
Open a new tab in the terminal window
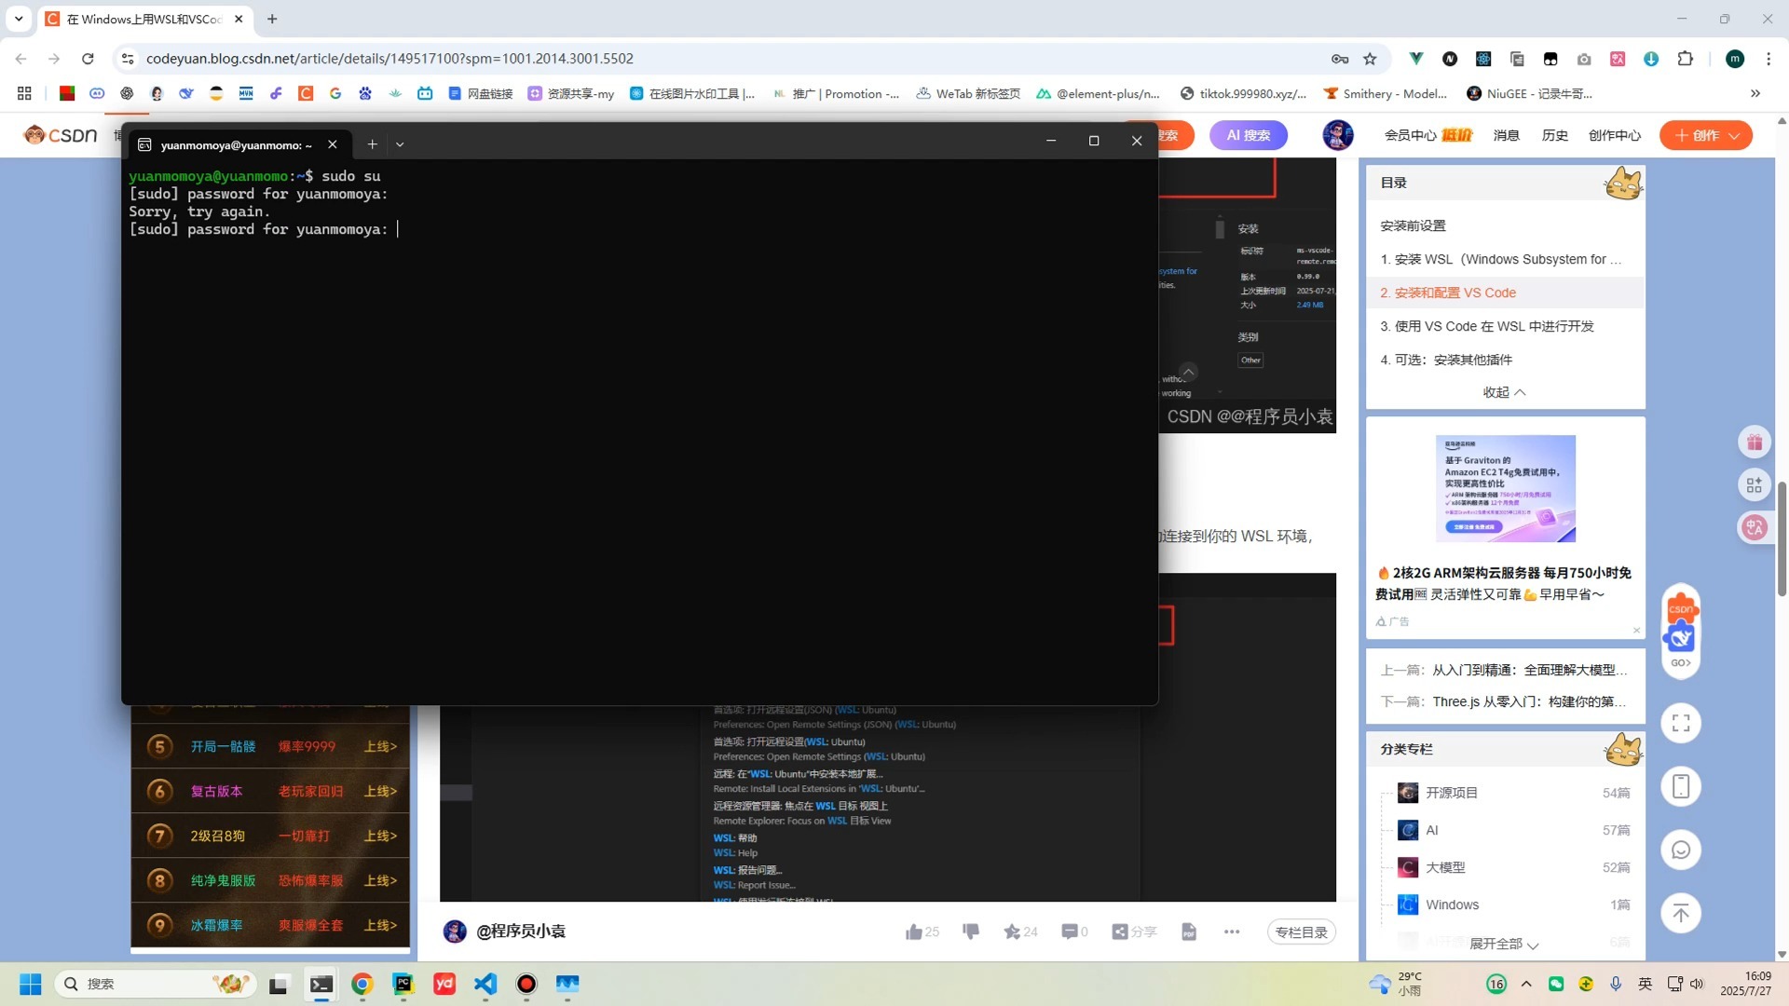[372, 143]
